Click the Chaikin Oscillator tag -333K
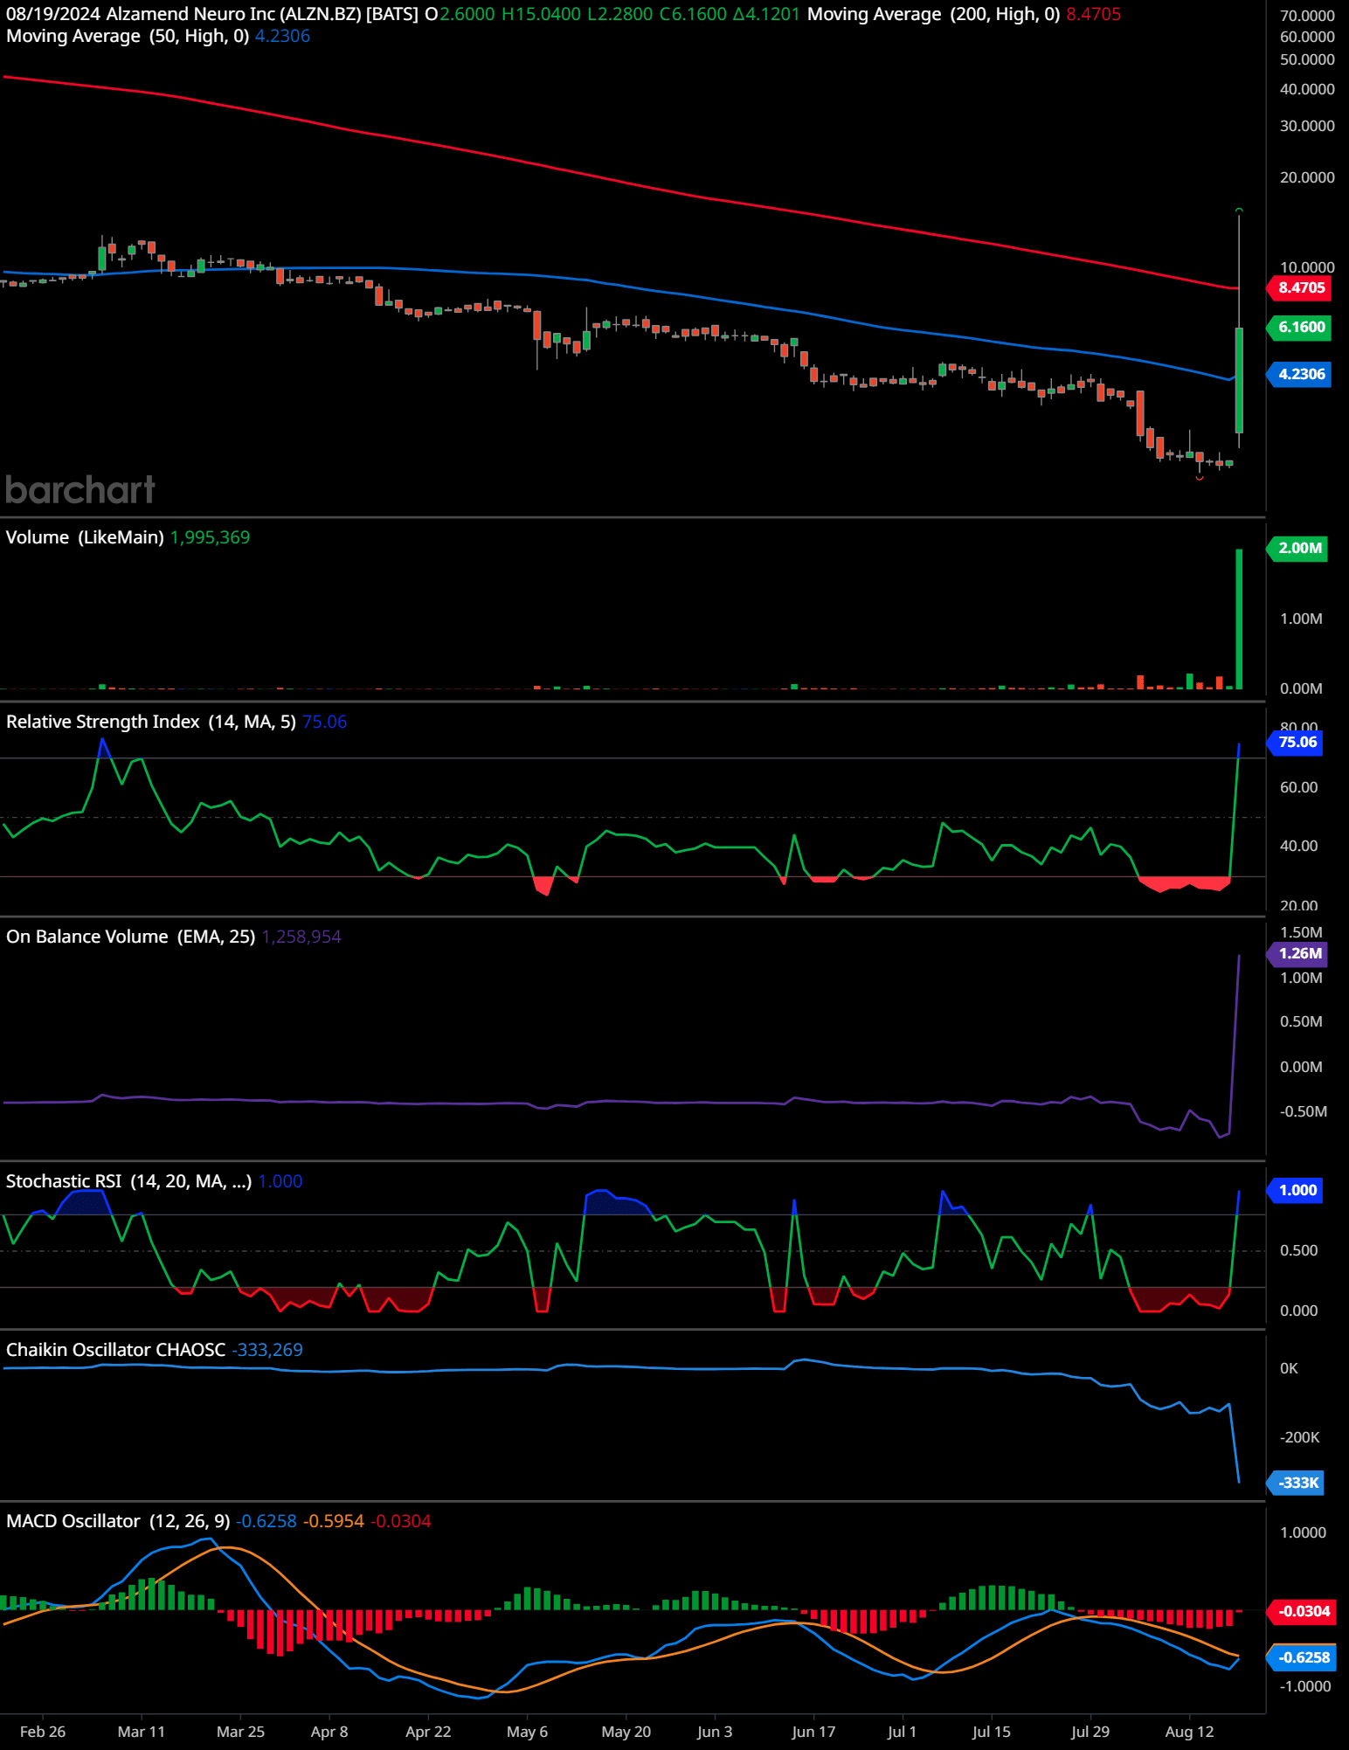 1297,1483
